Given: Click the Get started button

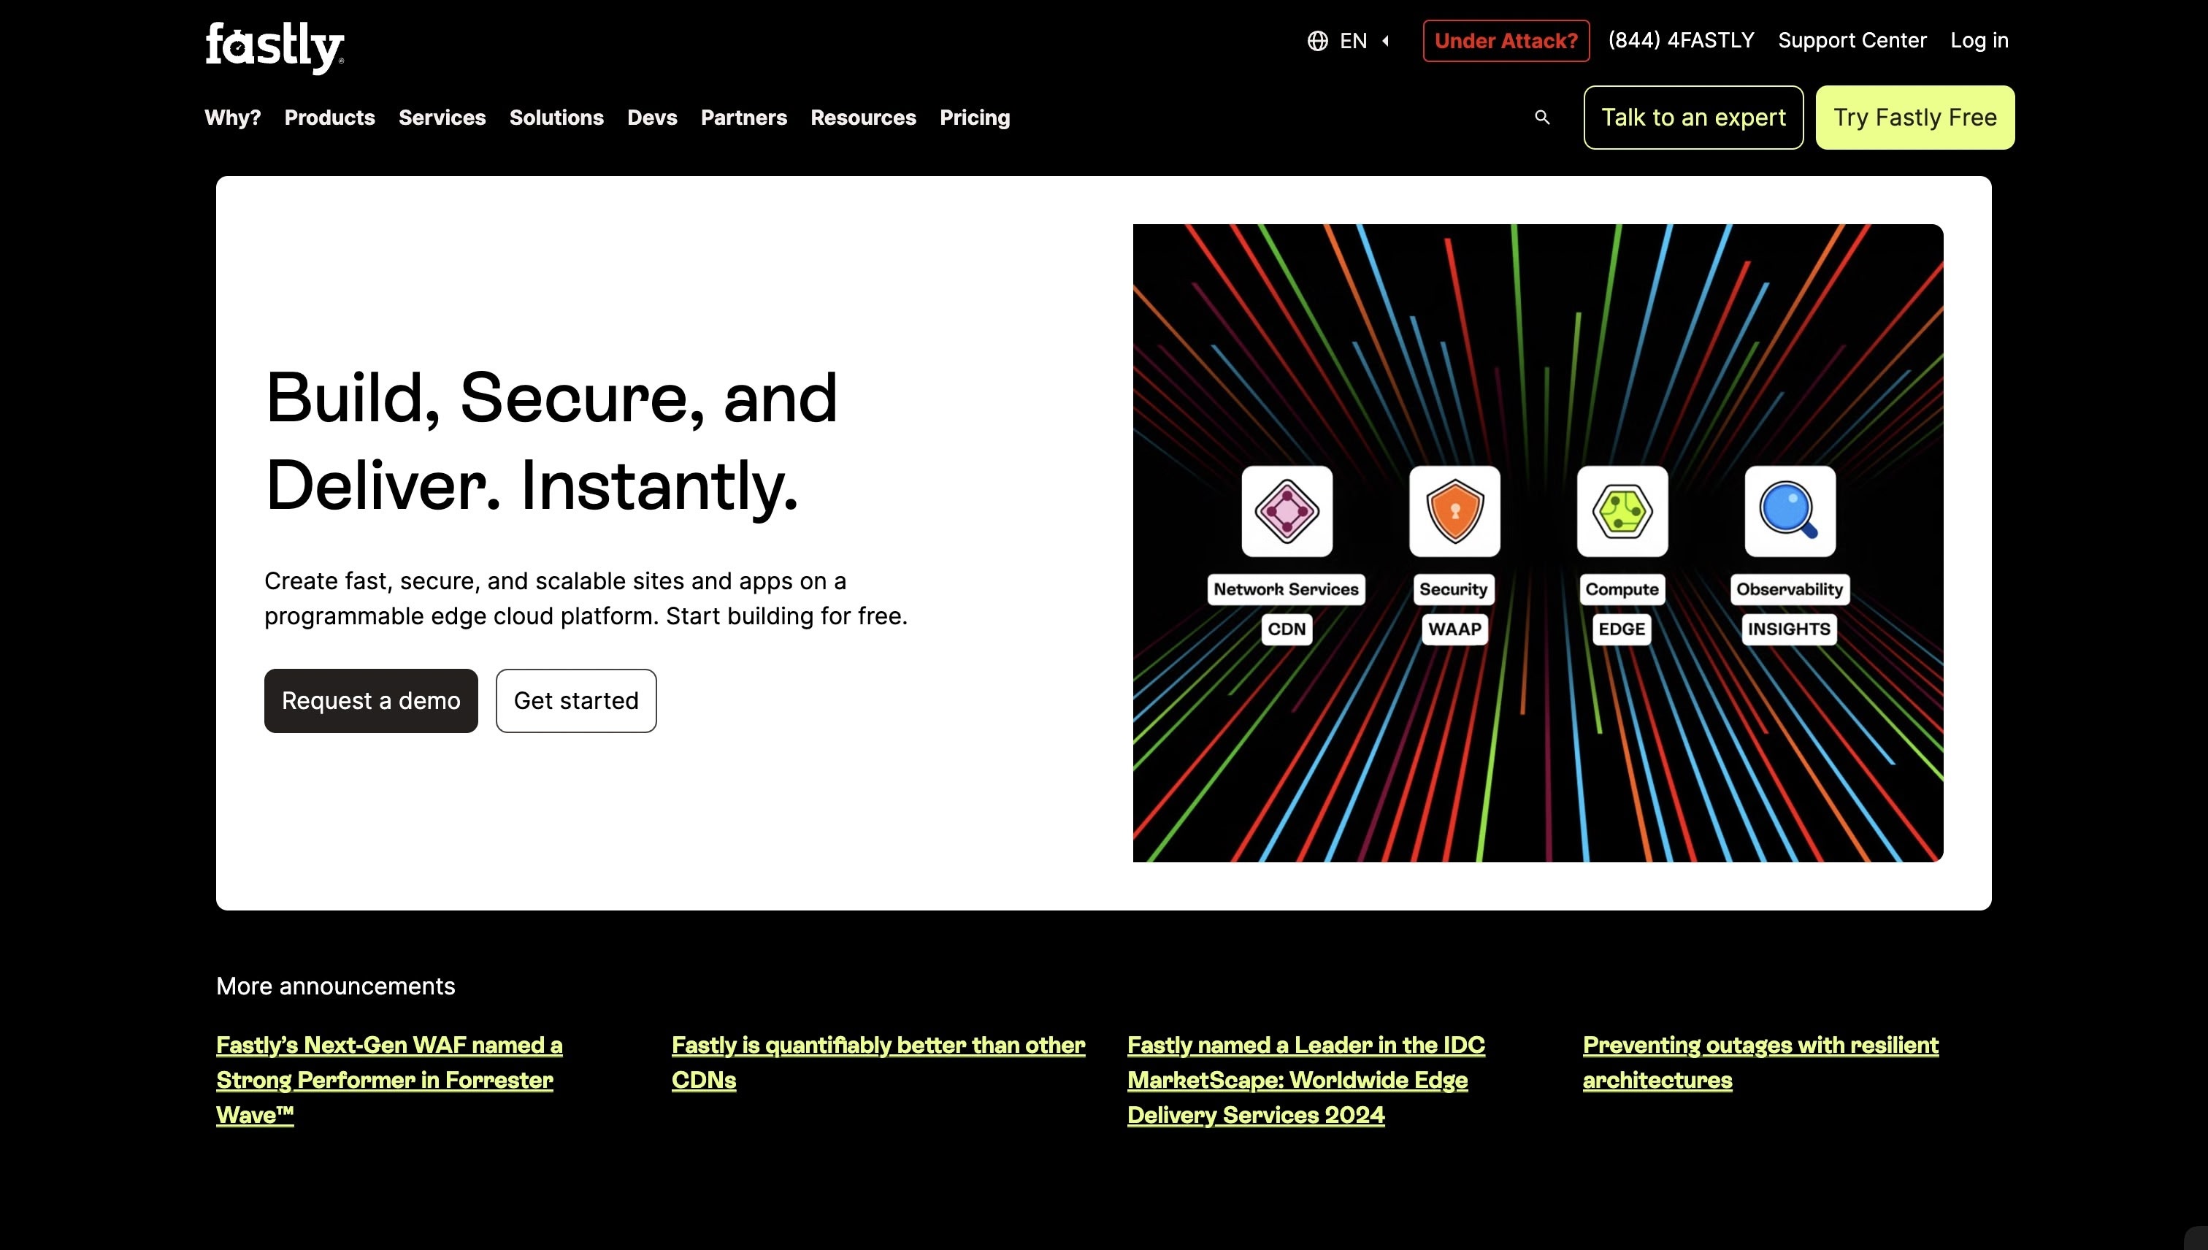Looking at the screenshot, I should 576,700.
